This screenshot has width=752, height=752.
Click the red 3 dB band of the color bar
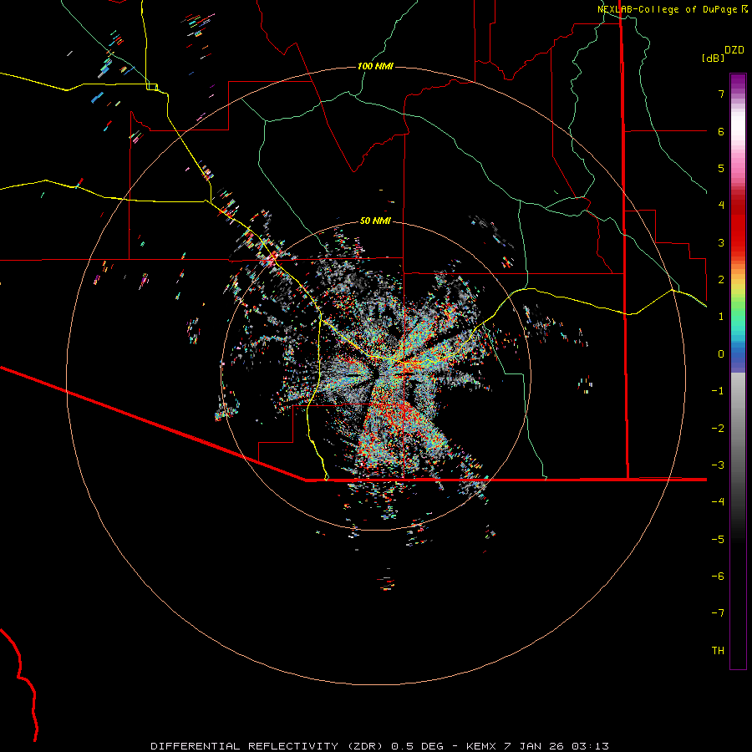[738, 242]
